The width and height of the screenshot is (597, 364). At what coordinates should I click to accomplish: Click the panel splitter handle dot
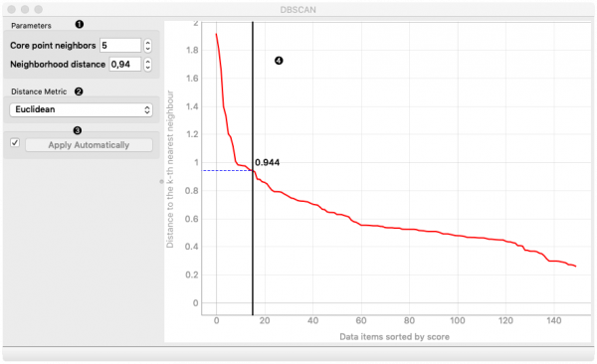click(161, 182)
